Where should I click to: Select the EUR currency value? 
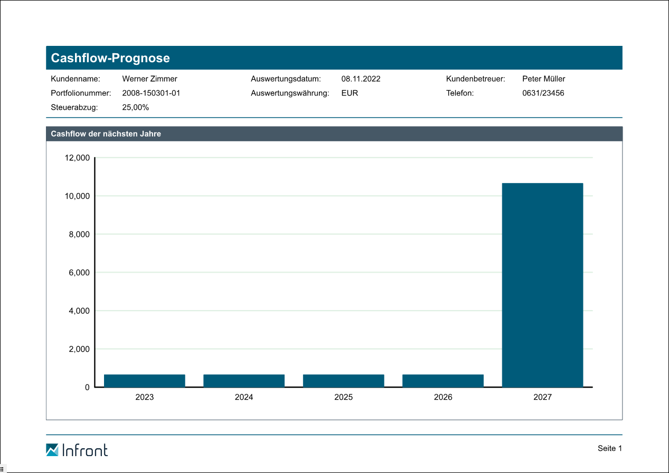[350, 93]
